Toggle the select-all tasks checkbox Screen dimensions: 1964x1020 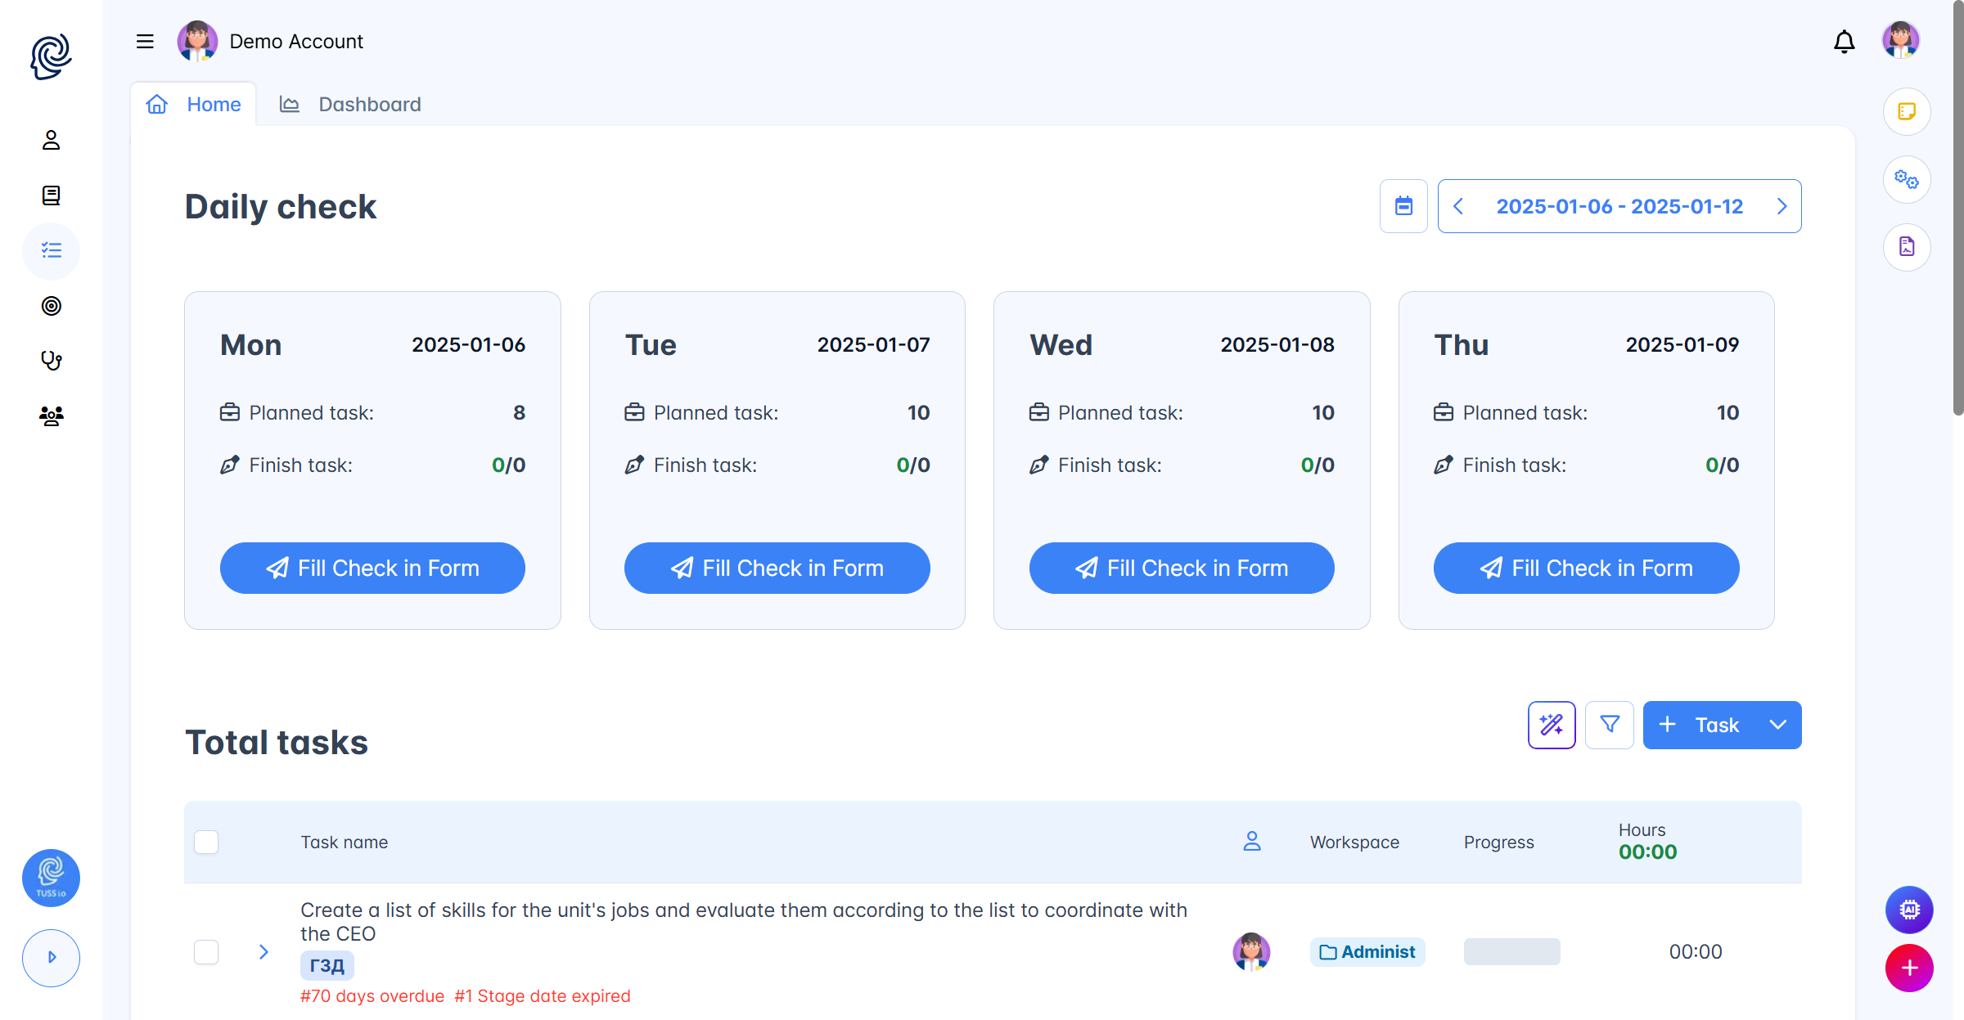click(206, 842)
